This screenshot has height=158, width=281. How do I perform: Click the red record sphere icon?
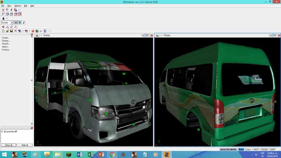33,31
